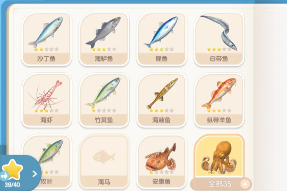
Task: Select the 海棘鱼 fish card
Action: pos(161,100)
